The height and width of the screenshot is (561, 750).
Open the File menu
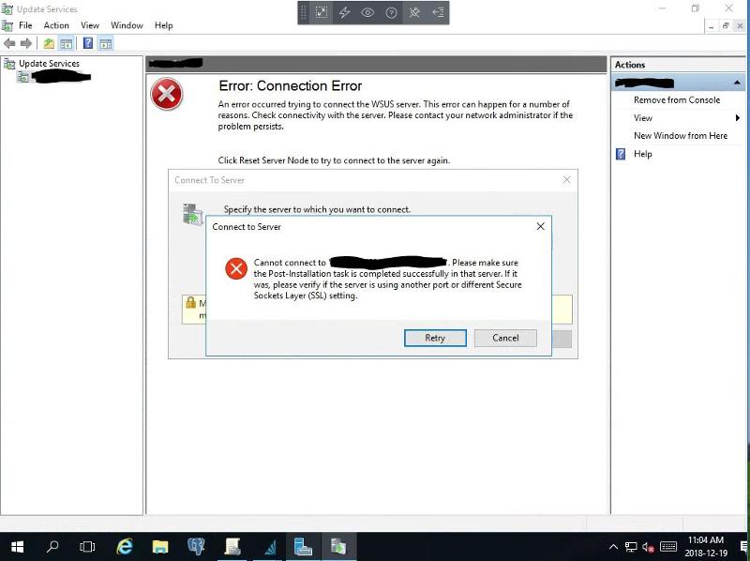click(25, 25)
